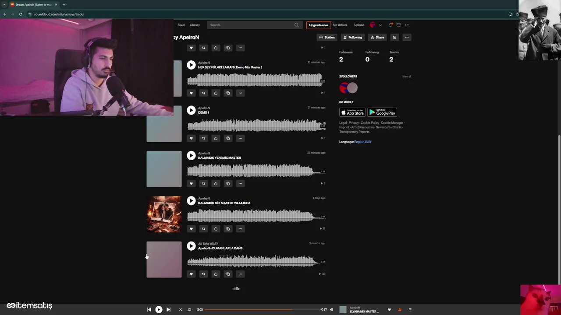Viewport: 561px width, 315px height.
Task: Change language via English (US) link
Action: pyautogui.click(x=362, y=142)
